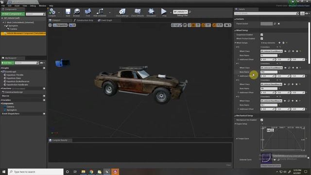
Task: Select SpringArm in component tree
Action: [13, 26]
